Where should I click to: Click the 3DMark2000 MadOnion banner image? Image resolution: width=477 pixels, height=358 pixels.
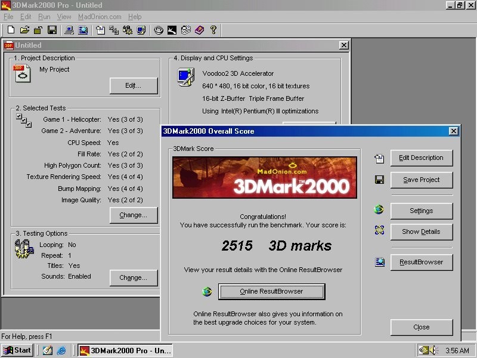point(265,177)
